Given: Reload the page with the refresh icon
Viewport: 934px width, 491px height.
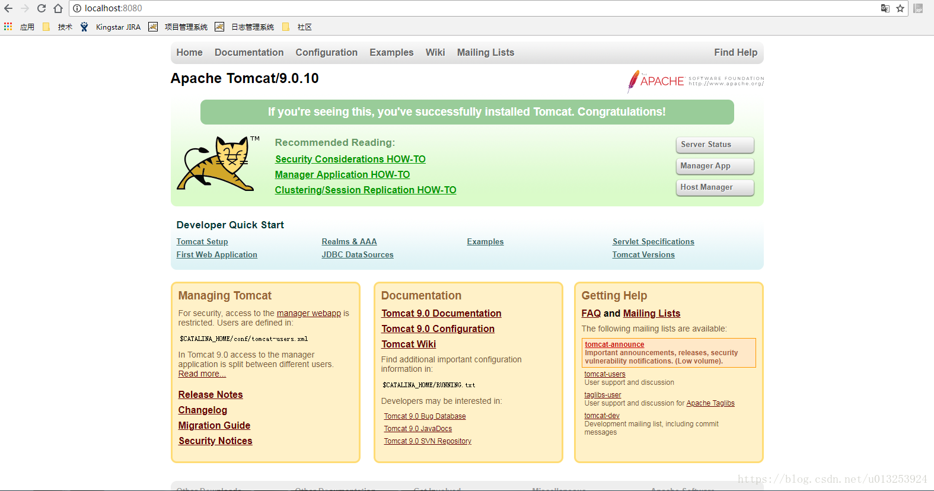Looking at the screenshot, I should pos(42,8).
